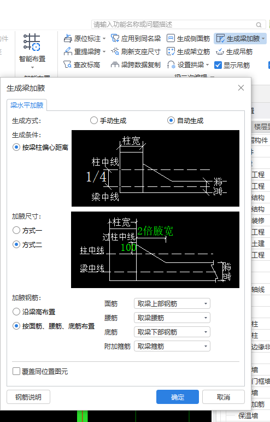This screenshot has width=270, height=422.
Task: Click the 原位标注 icon
Action: pyautogui.click(x=68, y=38)
